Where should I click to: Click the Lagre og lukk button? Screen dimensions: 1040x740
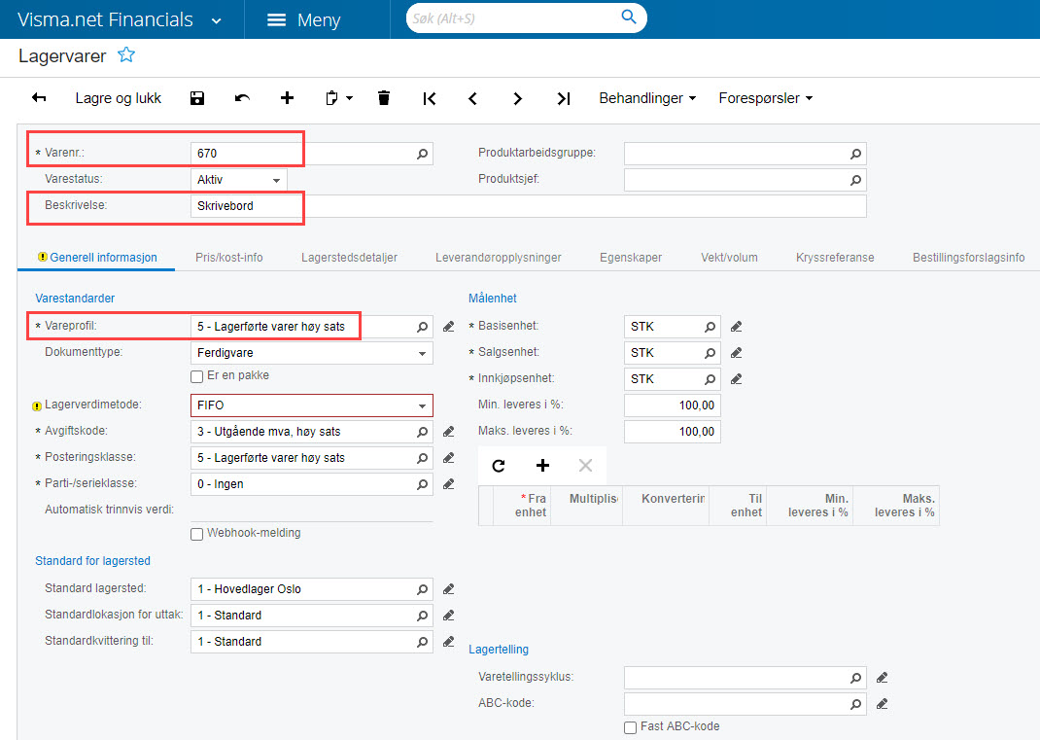(118, 98)
